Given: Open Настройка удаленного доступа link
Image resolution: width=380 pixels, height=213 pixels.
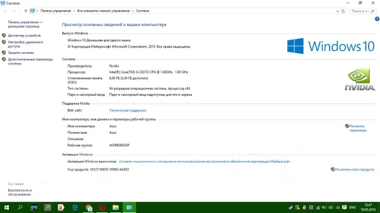Looking at the screenshot, I should point(26,44).
